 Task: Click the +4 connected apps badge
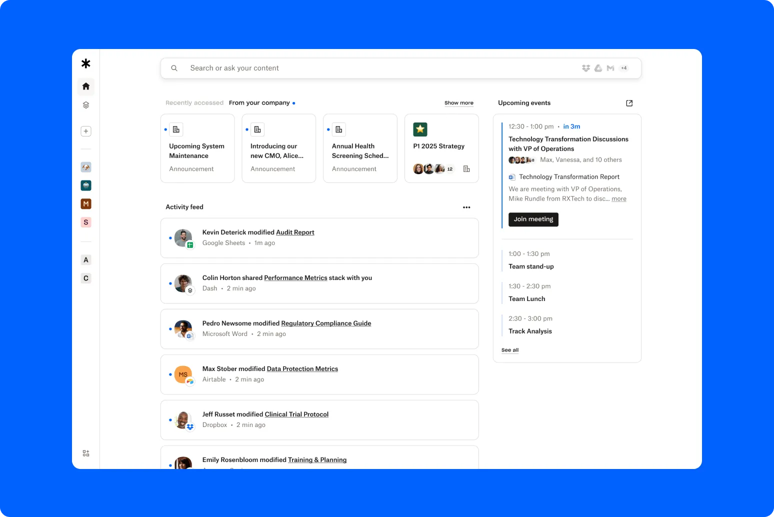click(x=623, y=68)
